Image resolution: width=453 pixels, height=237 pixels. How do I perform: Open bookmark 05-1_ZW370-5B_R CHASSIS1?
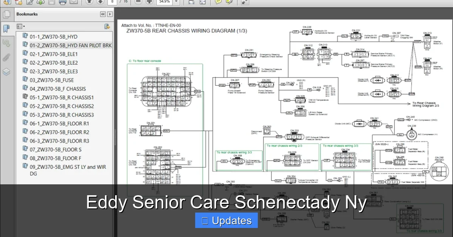click(62, 97)
